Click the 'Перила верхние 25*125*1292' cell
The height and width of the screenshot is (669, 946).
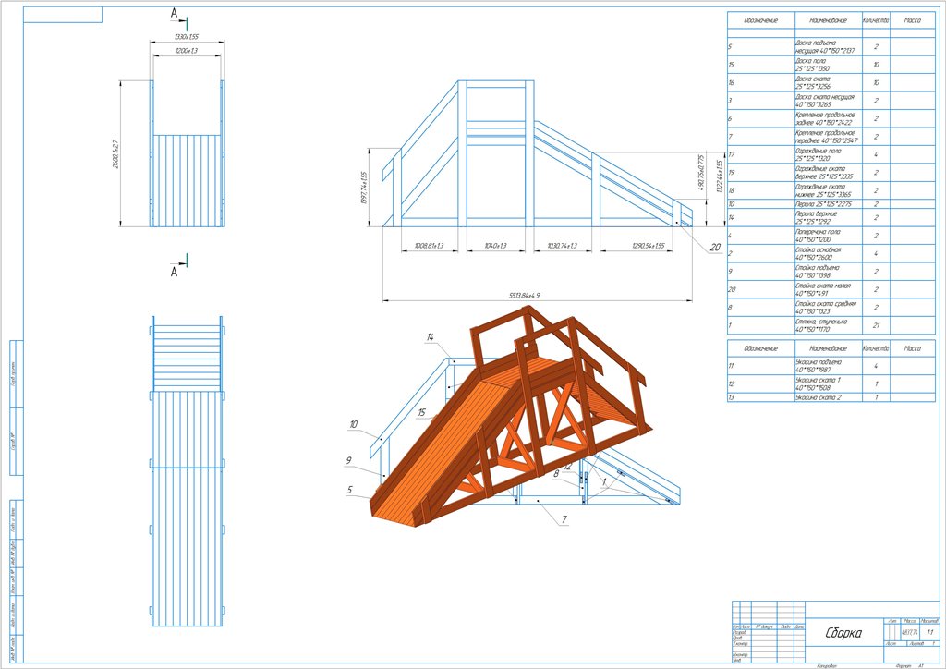[829, 218]
